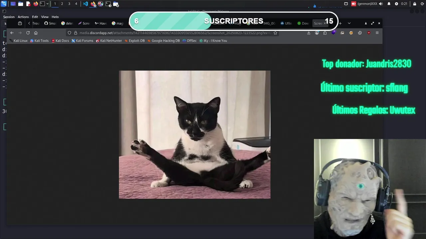Open the Kali Forums bookmark
The image size is (426, 239).
coord(82,41)
